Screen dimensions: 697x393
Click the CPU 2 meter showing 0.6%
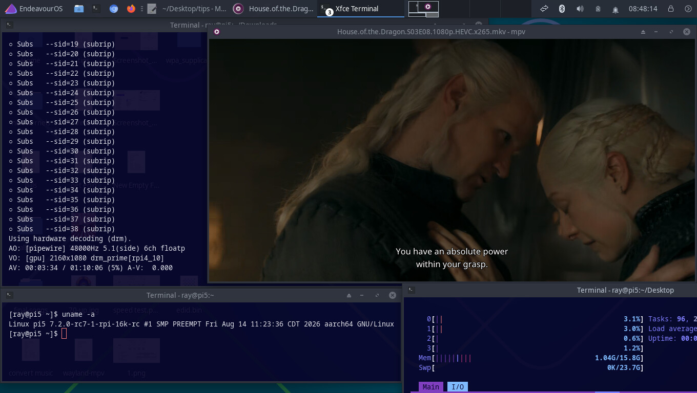(535, 338)
